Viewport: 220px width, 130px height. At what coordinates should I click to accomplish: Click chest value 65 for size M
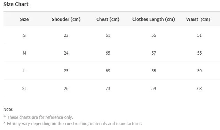click(x=108, y=53)
